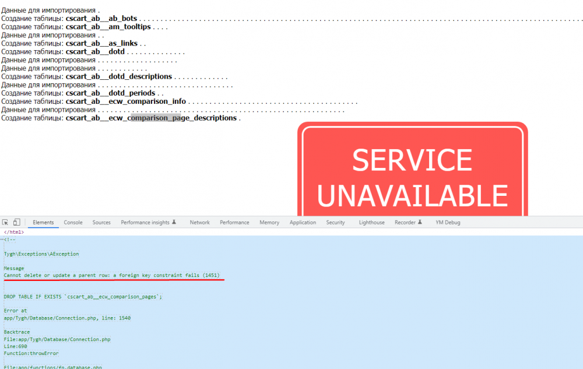This screenshot has height=369, width=583.
Task: Click the cscart_ab__ab_bots table name text
Action: [101, 19]
